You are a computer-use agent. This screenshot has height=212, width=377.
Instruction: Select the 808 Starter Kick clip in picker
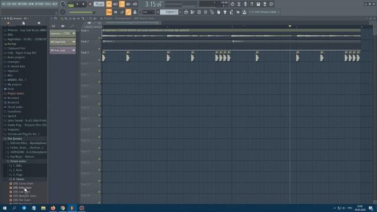[62, 42]
